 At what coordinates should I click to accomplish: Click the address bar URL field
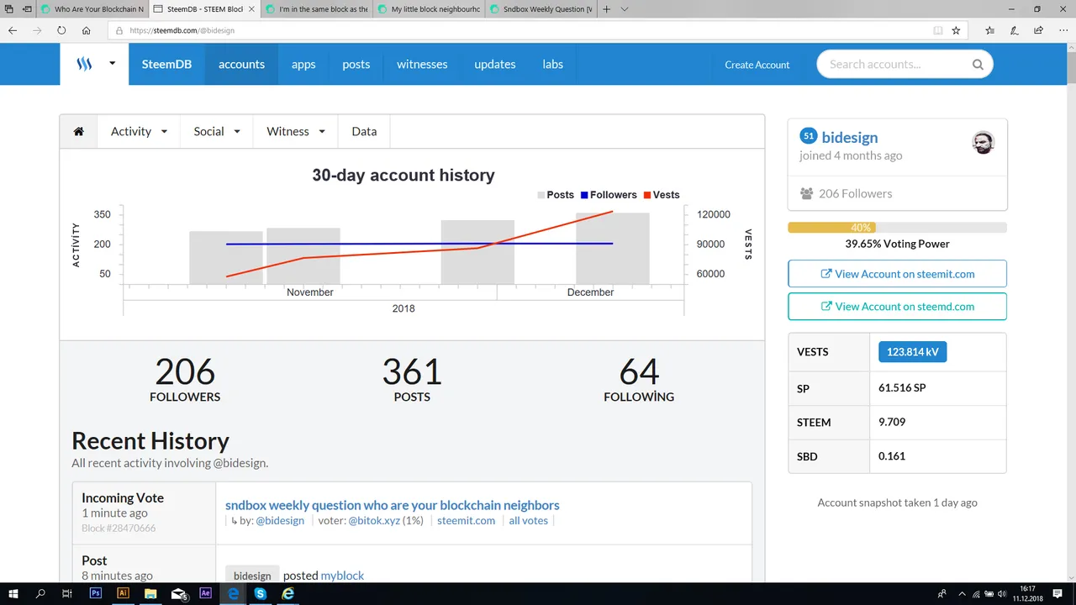[x=538, y=30]
